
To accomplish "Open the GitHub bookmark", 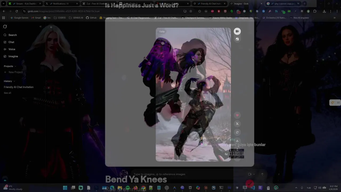I will pyautogui.click(x=91, y=18).
